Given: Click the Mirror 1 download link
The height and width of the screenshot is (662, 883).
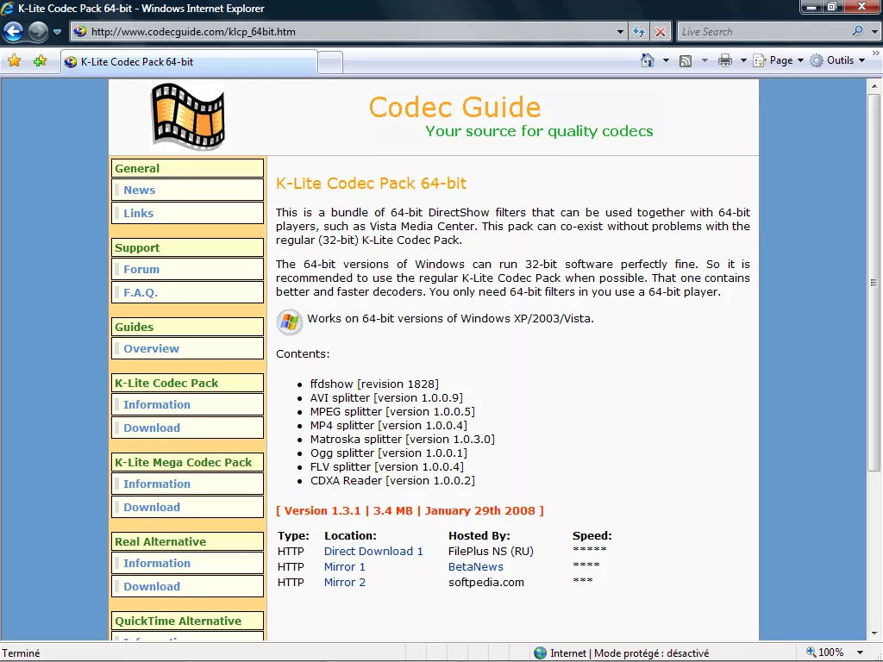Looking at the screenshot, I should point(345,567).
